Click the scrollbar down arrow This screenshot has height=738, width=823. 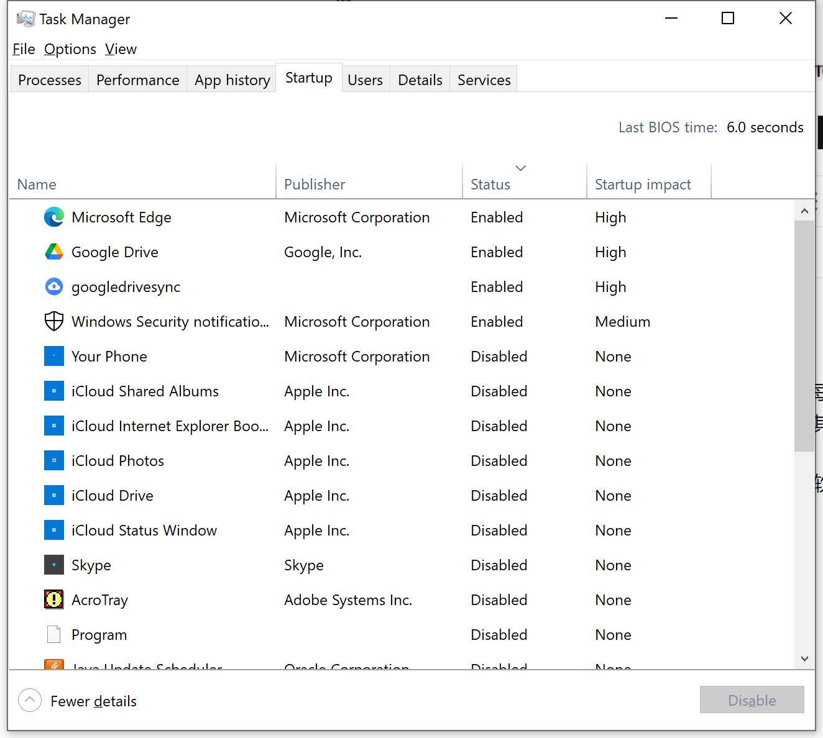804,658
